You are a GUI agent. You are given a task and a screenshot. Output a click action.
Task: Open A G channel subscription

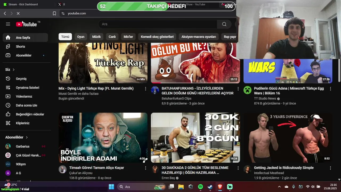click(25, 173)
